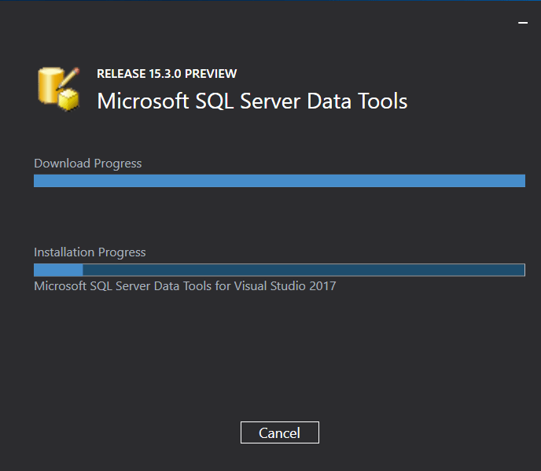Click the word Microsoft in the main heading
The width and height of the screenshot is (541, 471).
point(143,101)
